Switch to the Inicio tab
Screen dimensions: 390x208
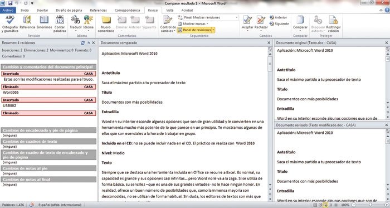25,10
